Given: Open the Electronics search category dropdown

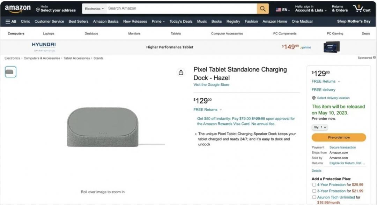Looking at the screenshot, I should [94, 9].
